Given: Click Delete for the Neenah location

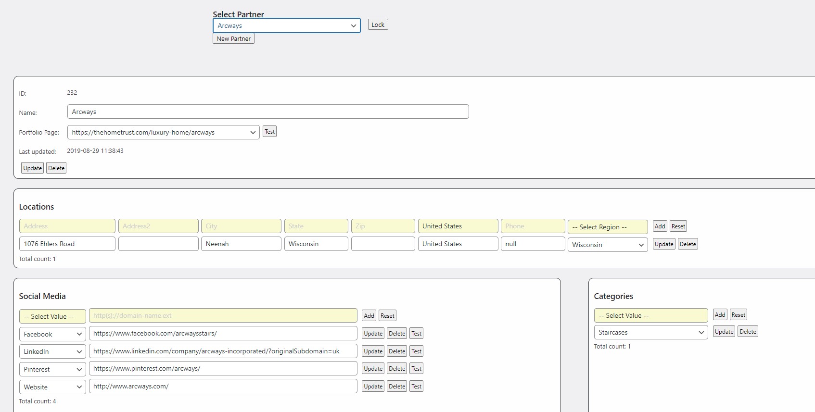Looking at the screenshot, I should click(688, 244).
